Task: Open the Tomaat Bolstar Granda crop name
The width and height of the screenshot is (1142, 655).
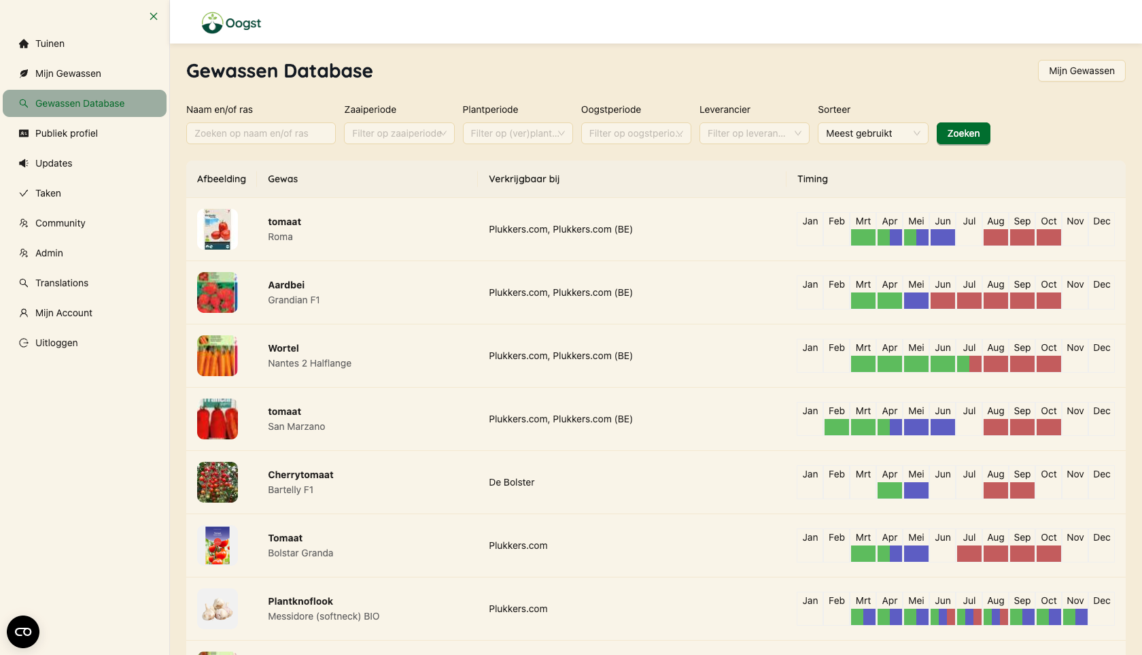Action: 285,538
